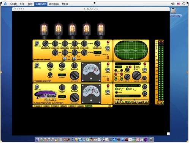Click the large Output knob
Image resolution: width=190 pixels, height=143 pixels.
(136, 76)
